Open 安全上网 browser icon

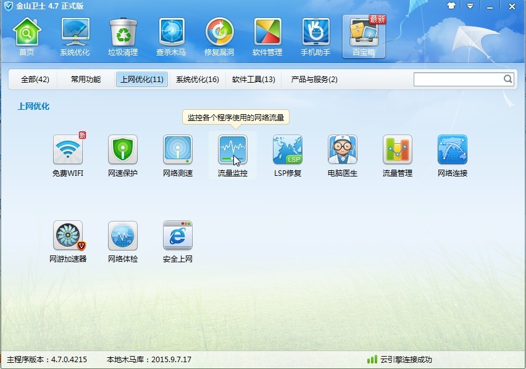(178, 236)
